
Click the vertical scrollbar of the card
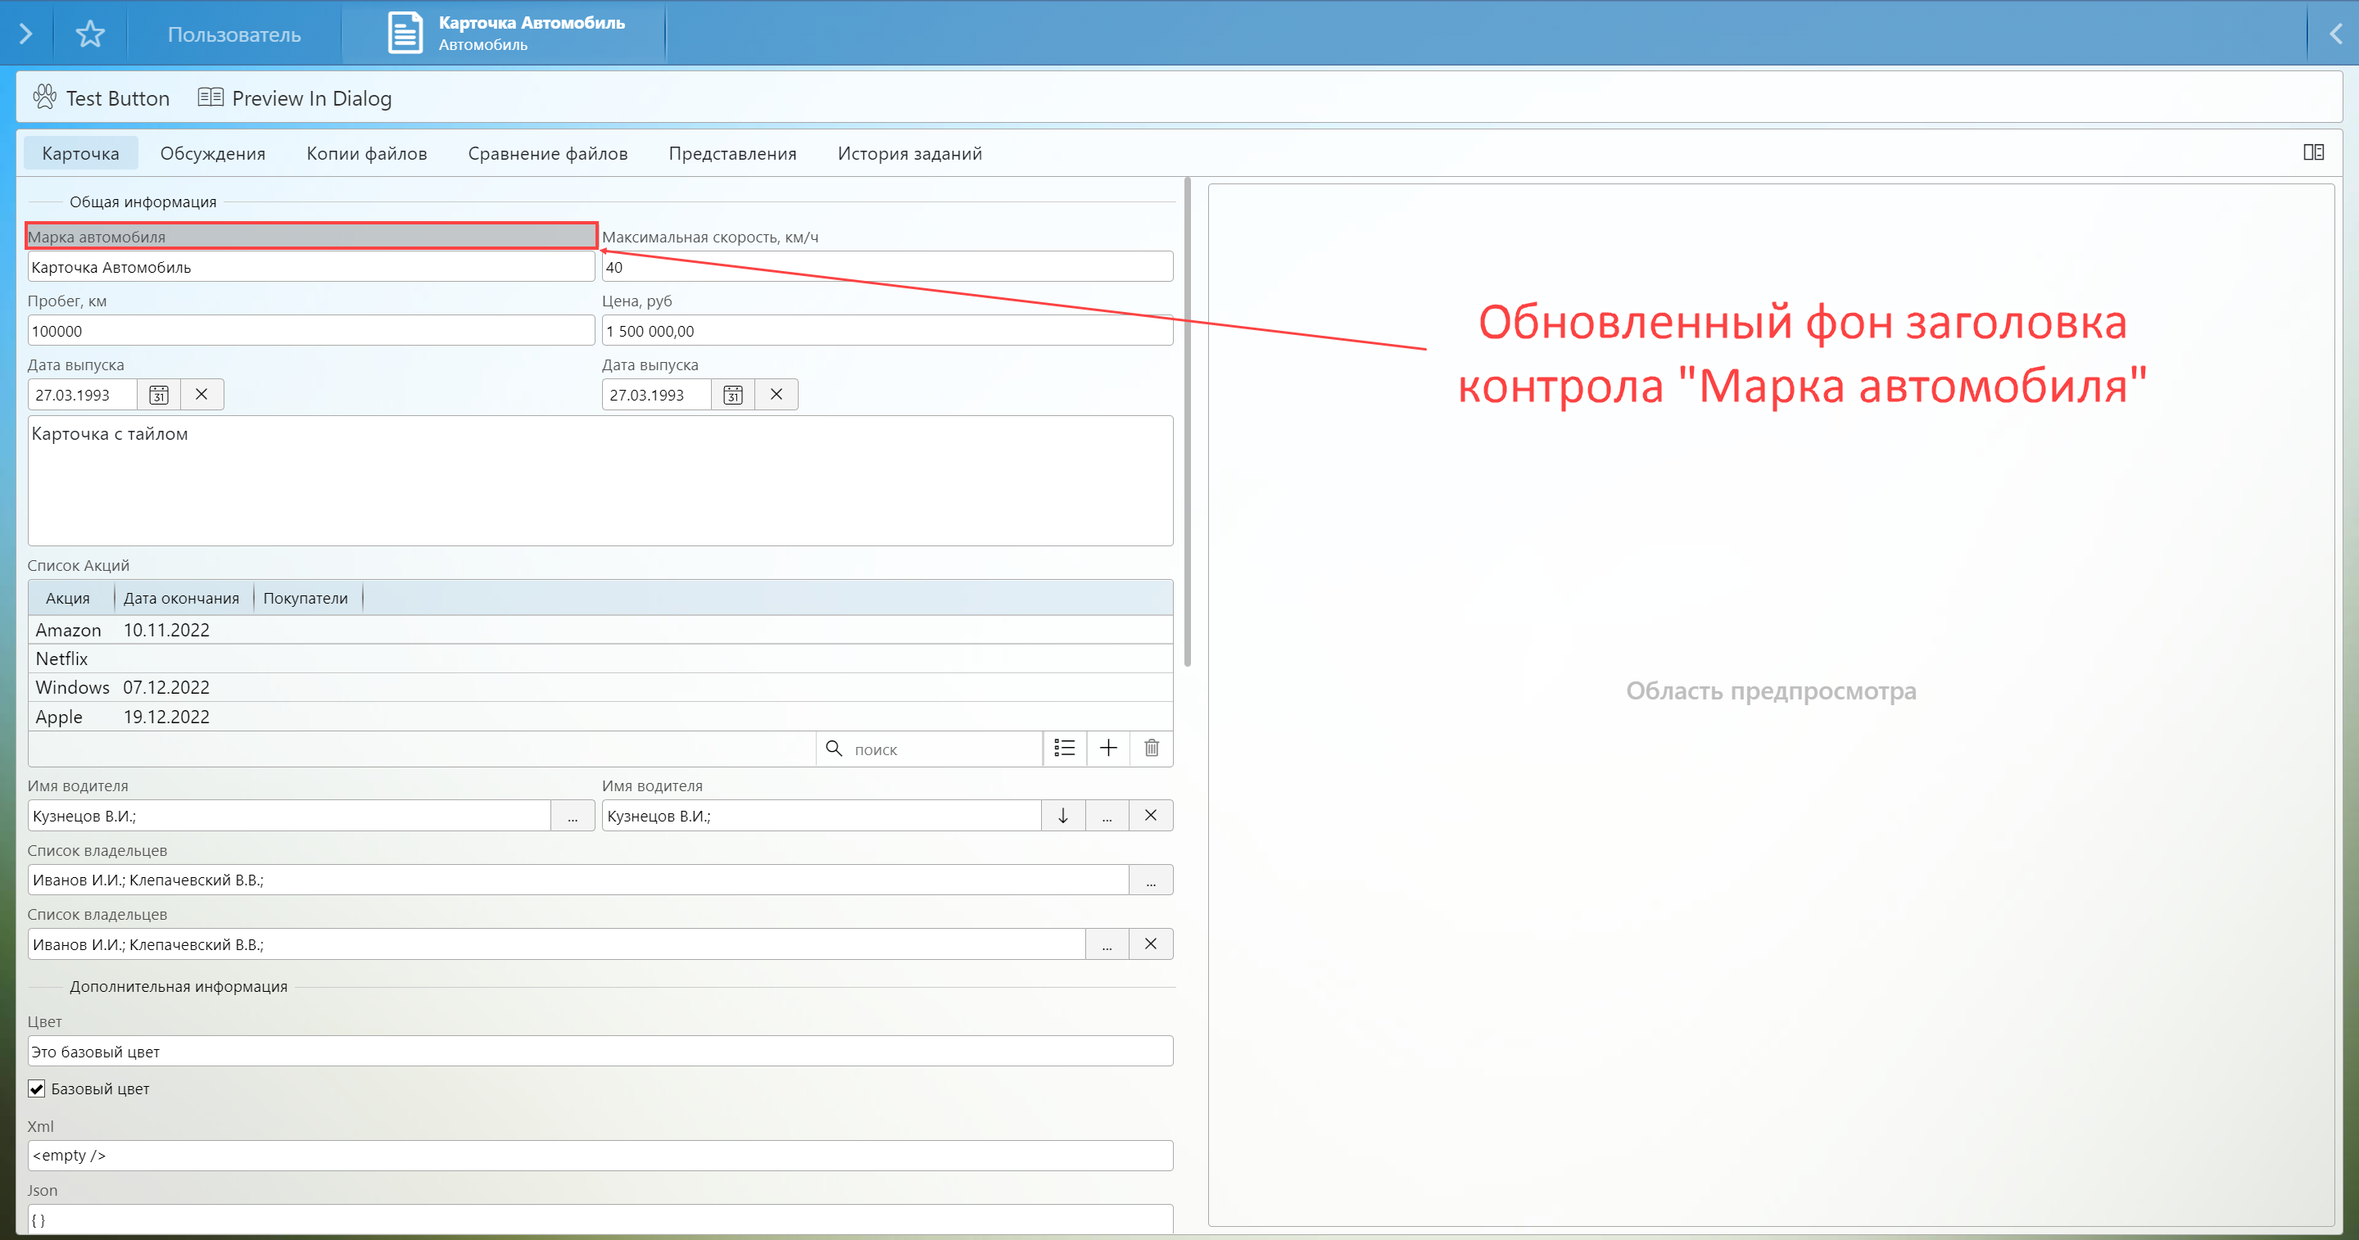click(x=1188, y=421)
